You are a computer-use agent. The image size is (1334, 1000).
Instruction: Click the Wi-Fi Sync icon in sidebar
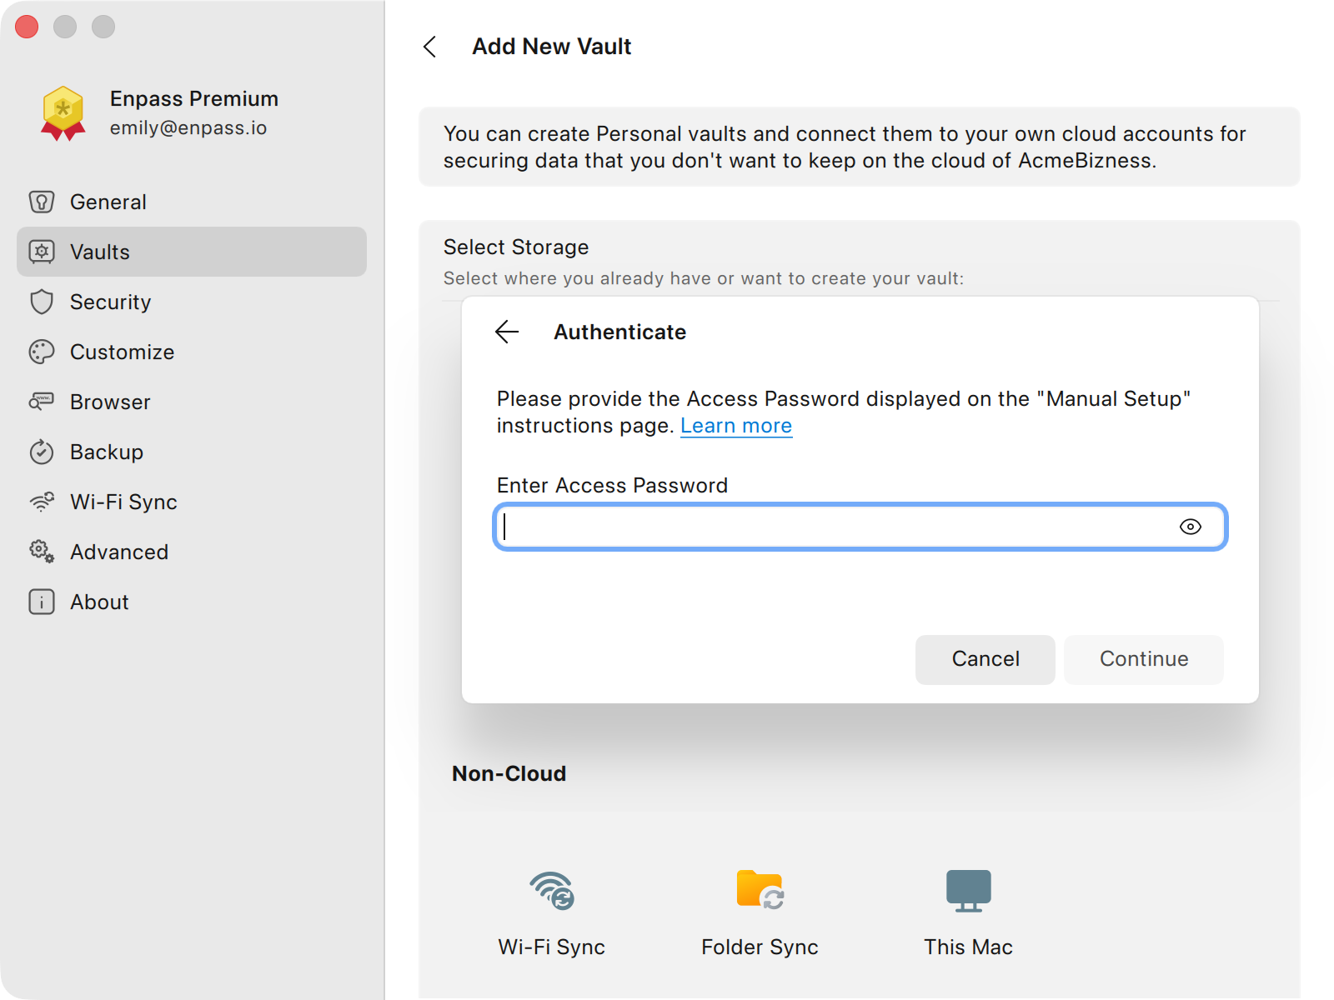42,502
